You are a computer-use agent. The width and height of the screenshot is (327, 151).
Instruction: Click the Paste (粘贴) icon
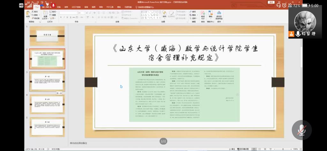28,14
